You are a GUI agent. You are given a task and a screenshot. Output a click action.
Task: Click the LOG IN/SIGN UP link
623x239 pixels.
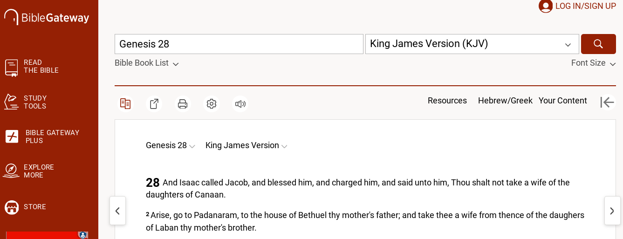point(585,6)
